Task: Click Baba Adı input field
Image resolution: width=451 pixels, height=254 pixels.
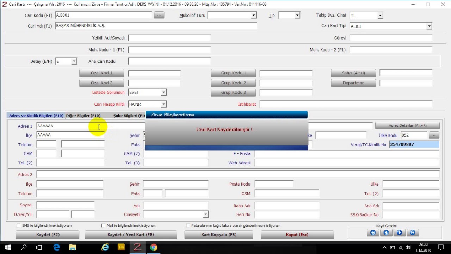Action: point(286,206)
